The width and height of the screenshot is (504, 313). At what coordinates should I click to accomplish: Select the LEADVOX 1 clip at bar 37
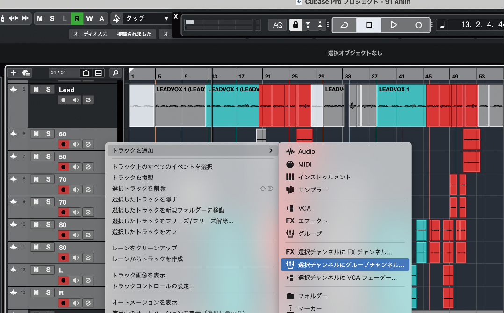click(402, 106)
